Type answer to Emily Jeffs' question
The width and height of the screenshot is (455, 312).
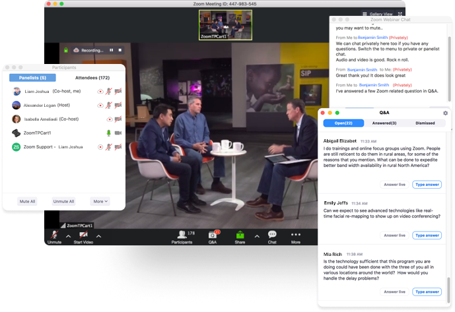[x=427, y=235]
